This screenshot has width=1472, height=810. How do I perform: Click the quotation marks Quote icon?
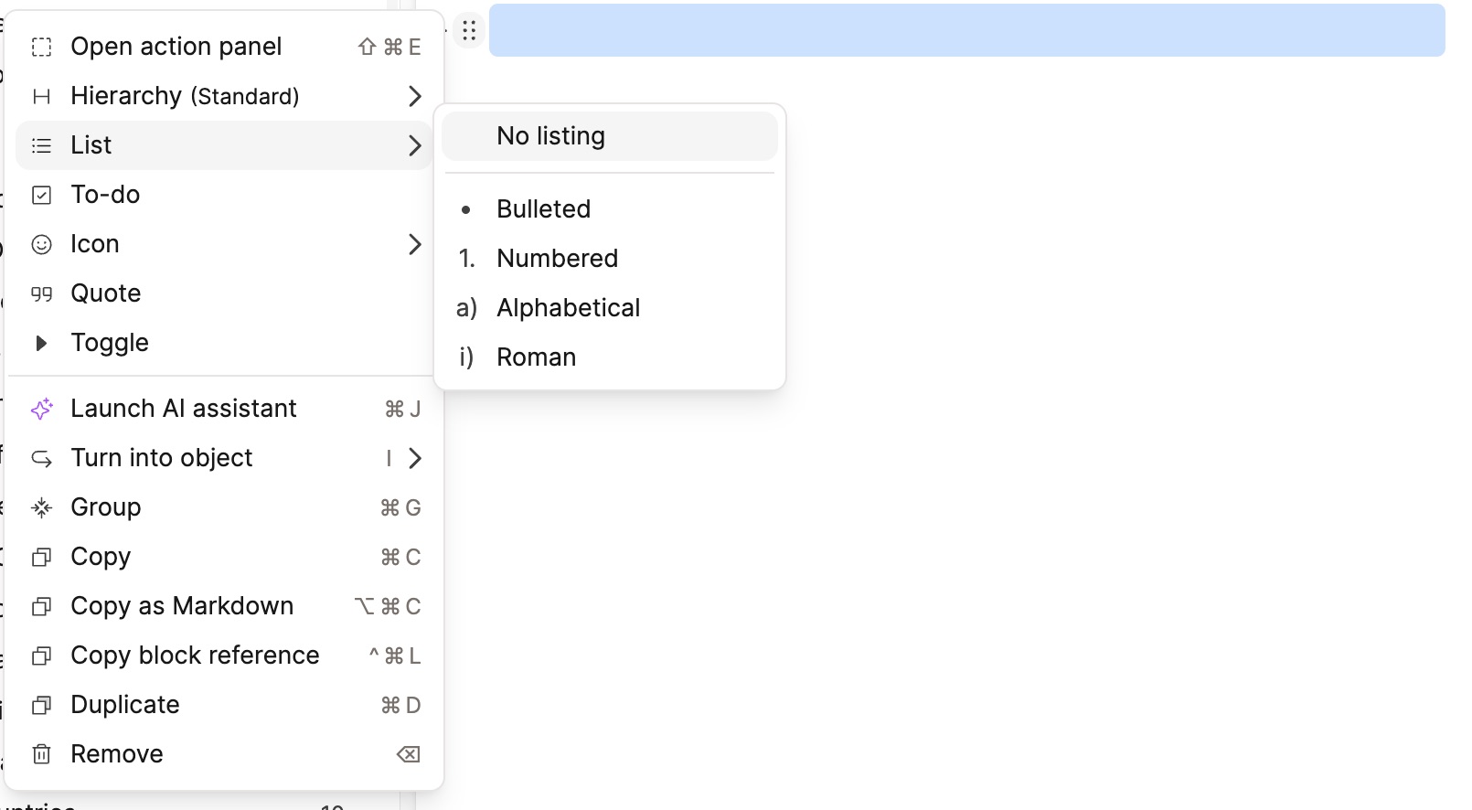[x=41, y=293]
